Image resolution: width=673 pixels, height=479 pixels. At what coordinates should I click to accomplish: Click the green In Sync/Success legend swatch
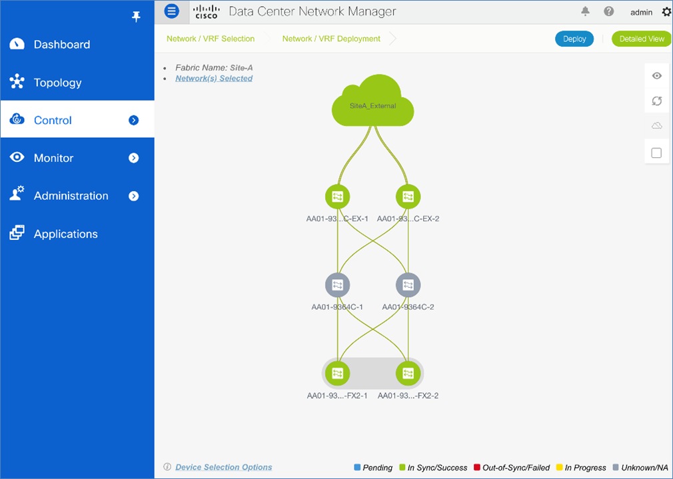coord(402,467)
